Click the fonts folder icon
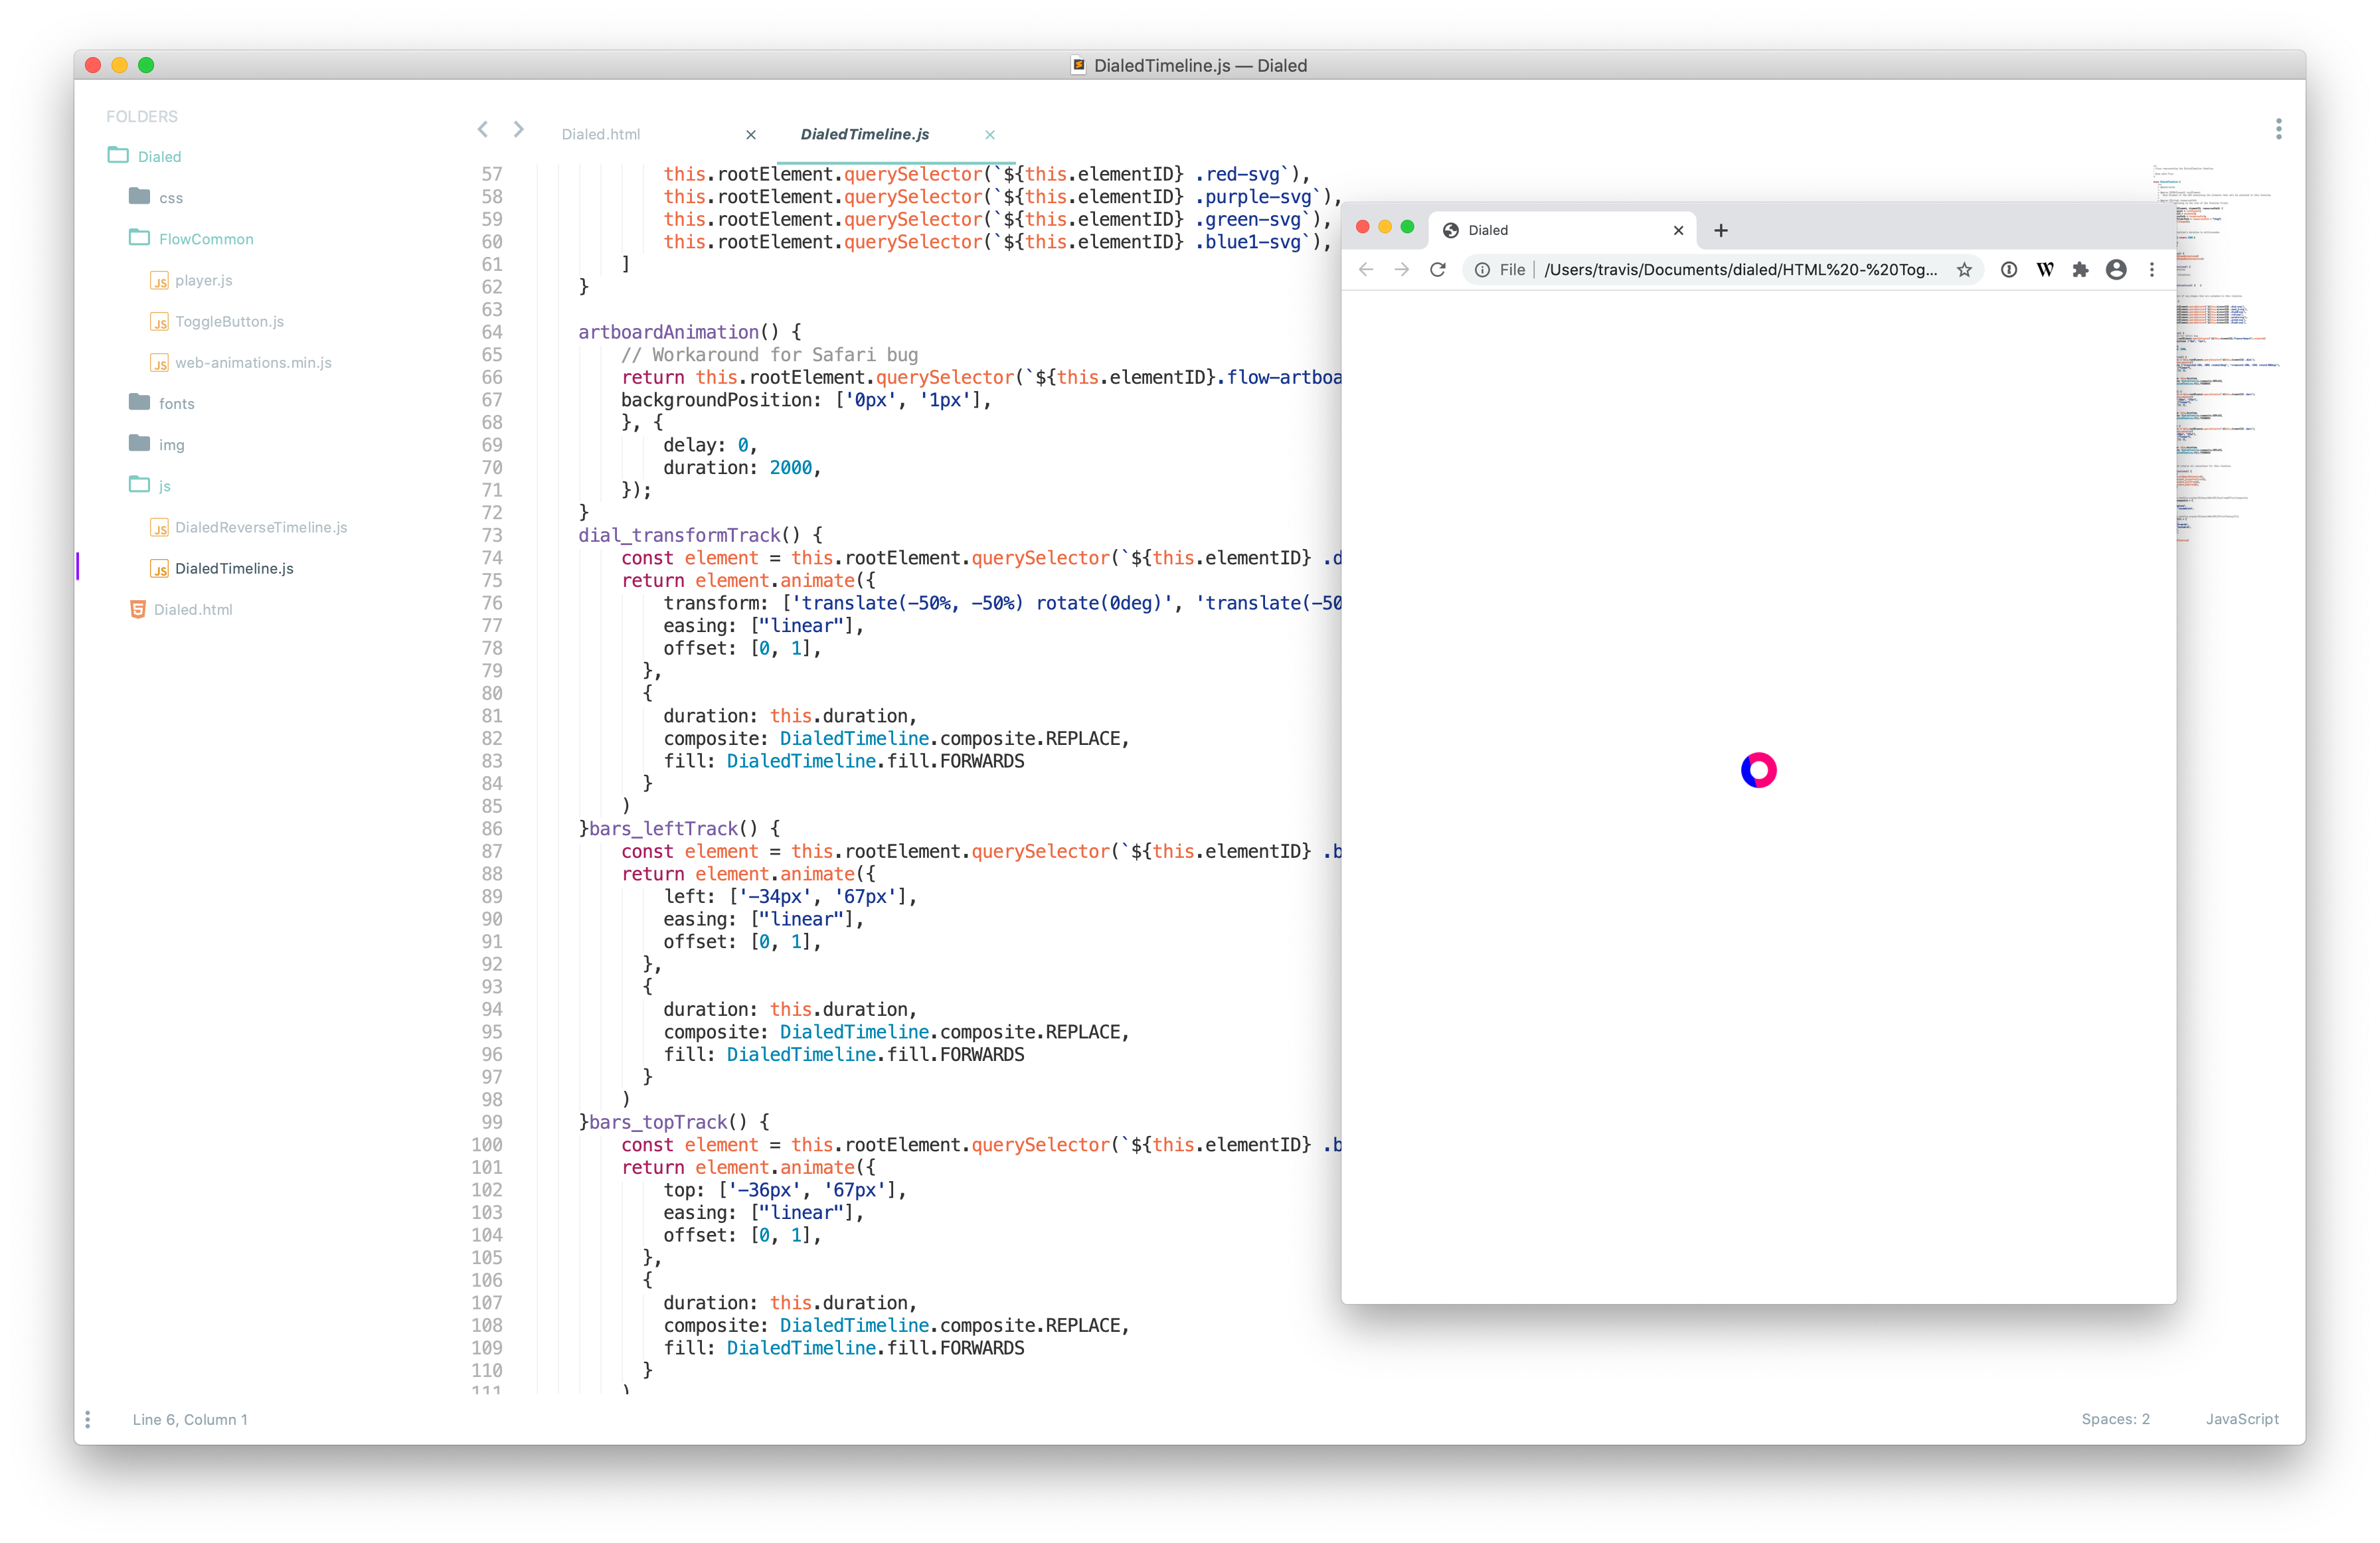Viewport: 2380px width, 1543px height. point(139,402)
